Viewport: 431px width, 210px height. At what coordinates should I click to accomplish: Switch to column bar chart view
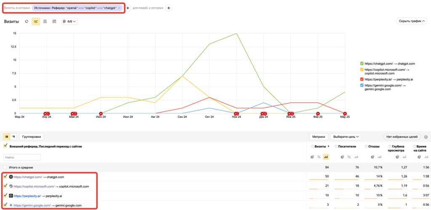54,21
